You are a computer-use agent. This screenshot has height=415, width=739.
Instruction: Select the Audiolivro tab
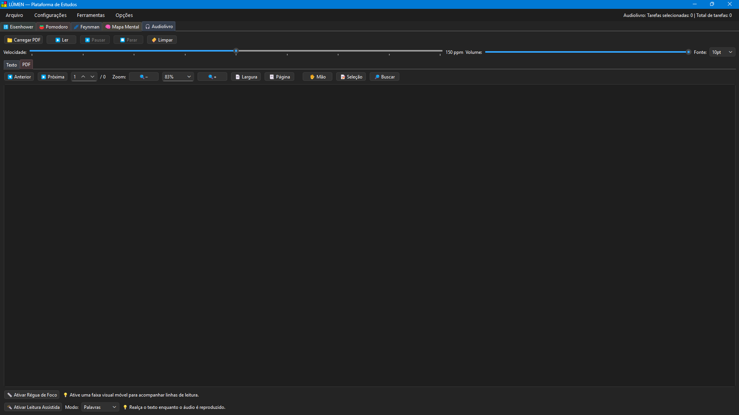point(159,27)
